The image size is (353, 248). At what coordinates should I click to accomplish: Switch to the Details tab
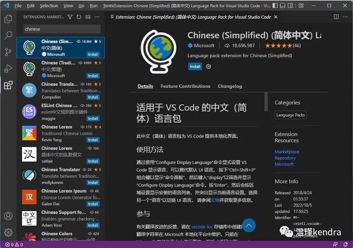pos(145,86)
